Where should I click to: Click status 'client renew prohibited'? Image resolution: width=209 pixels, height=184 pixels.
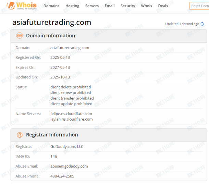click(x=71, y=93)
